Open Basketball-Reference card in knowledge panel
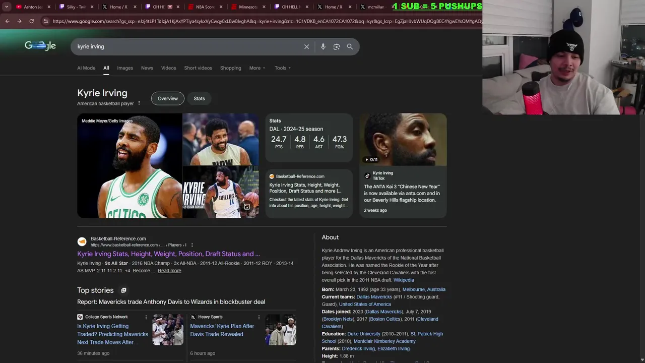645x363 pixels. coord(309,193)
